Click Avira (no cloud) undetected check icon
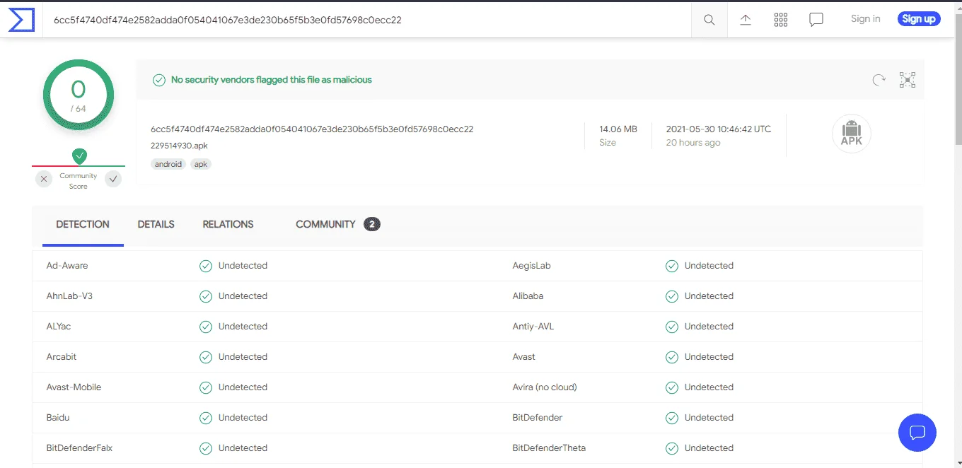The height and width of the screenshot is (468, 962). (672, 387)
